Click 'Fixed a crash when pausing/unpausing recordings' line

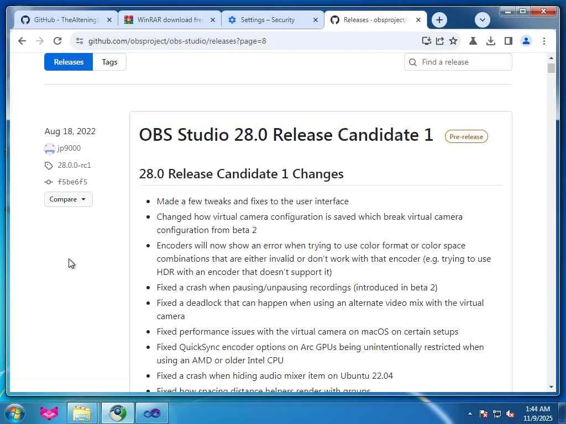click(x=297, y=287)
